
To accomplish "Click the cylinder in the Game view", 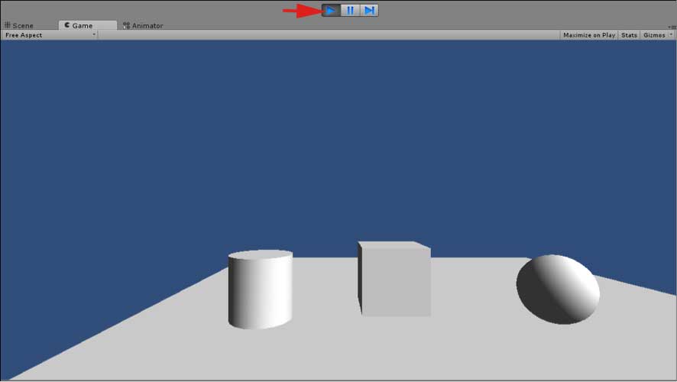I will (261, 290).
